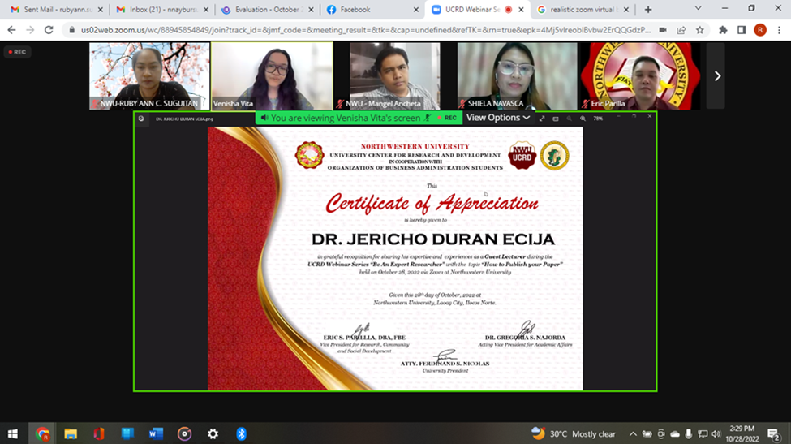This screenshot has height=444, width=791.
Task: Open a new browser tab
Action: pos(647,10)
